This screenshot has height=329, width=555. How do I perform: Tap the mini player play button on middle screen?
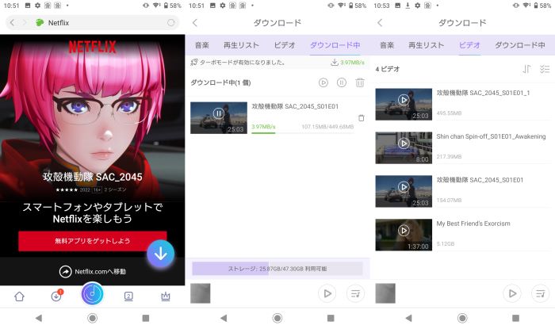pyautogui.click(x=327, y=293)
